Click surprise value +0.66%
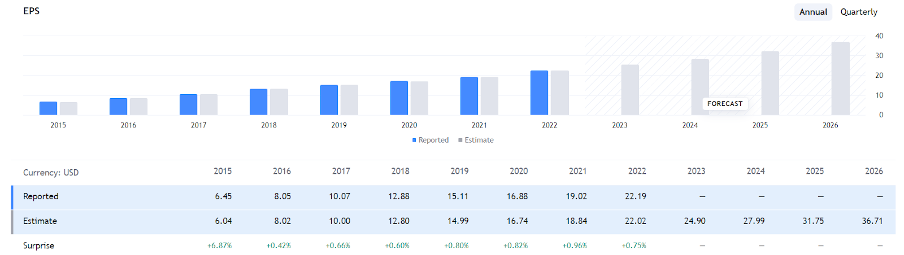The image size is (904, 255). 338,246
